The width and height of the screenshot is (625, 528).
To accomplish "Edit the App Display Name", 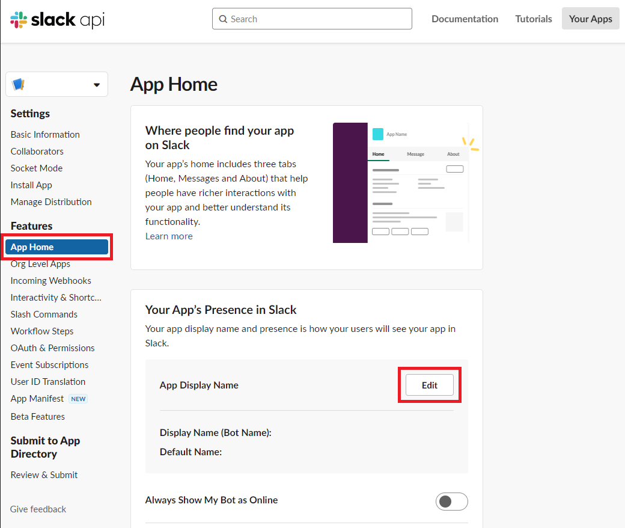I will 429,385.
